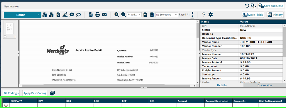Add a comment annotation with speech bubble icon
The height and width of the screenshot is (108, 286).
(x=72, y=15)
